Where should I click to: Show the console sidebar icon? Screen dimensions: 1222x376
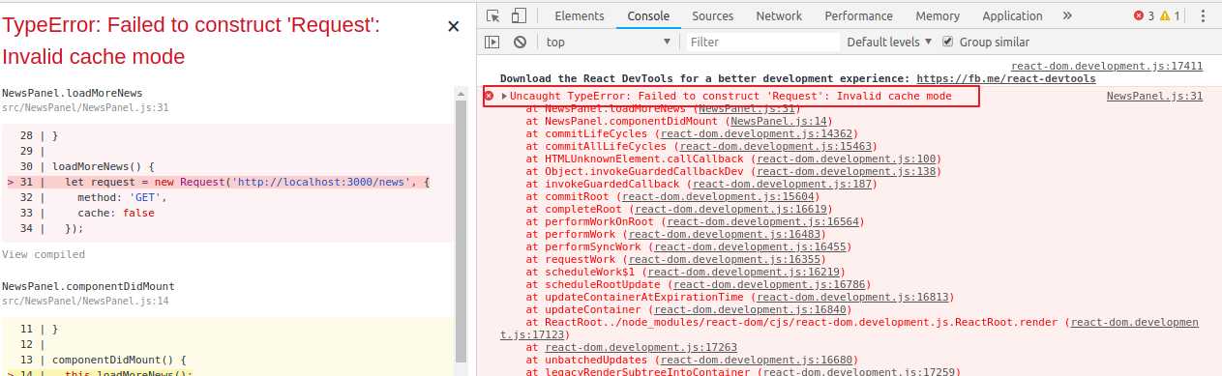pyautogui.click(x=492, y=42)
